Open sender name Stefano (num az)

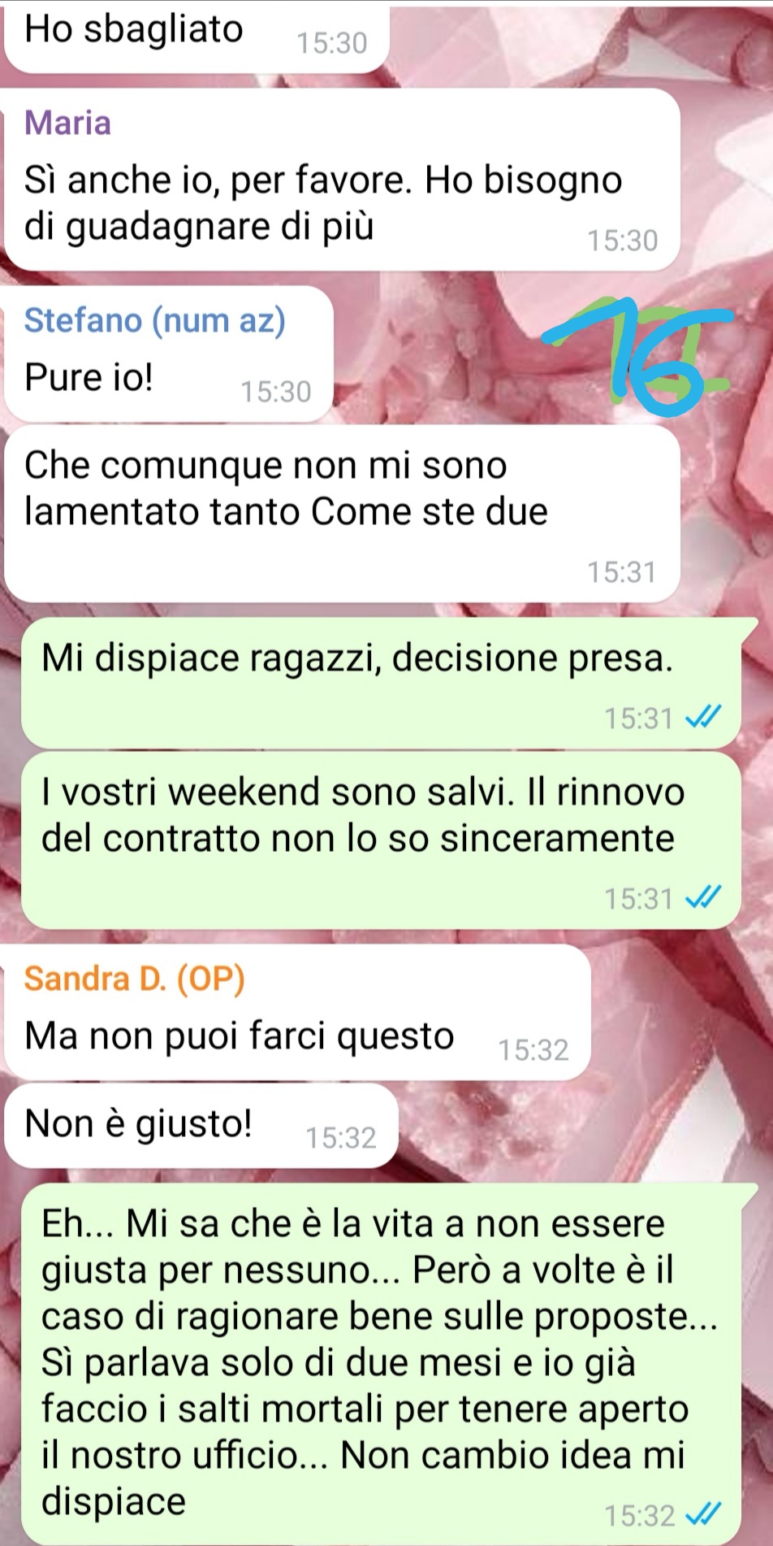(x=155, y=320)
